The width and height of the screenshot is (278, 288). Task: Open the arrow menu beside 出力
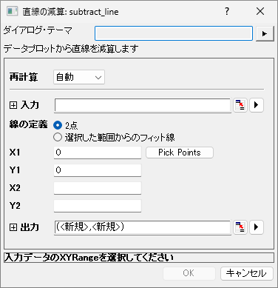[x=257, y=227]
